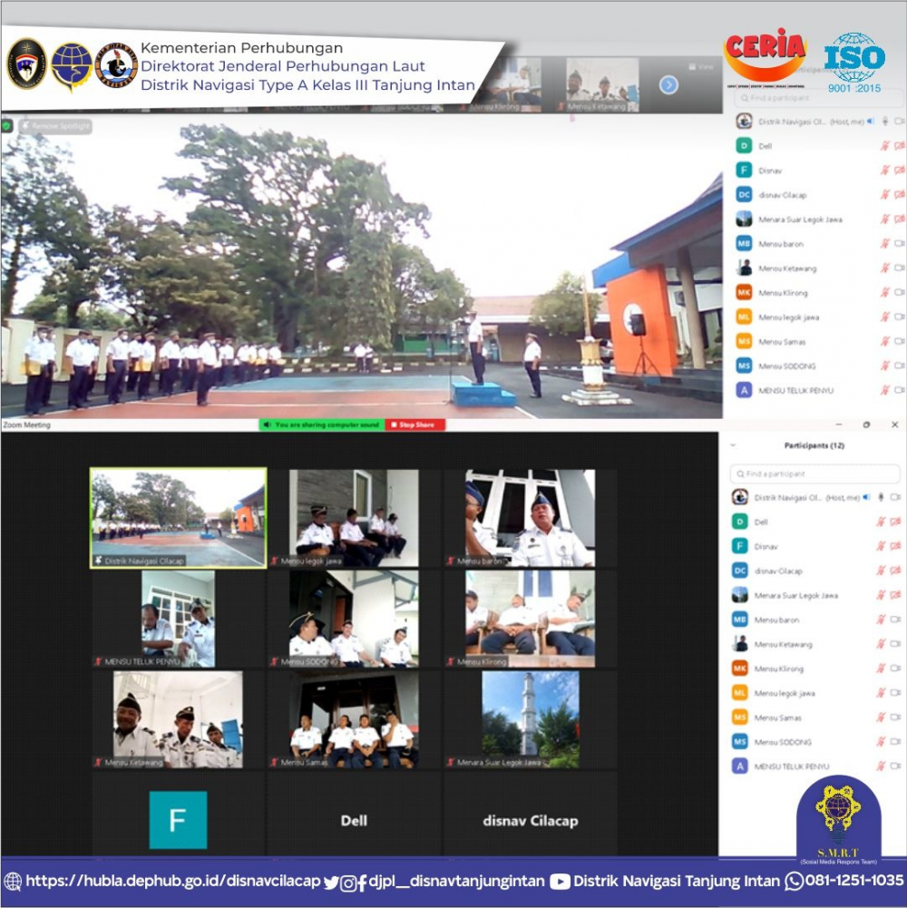Click Mensu Samas muted mic in spotlight-view participant list
This screenshot has height=908, width=907.
(885, 342)
